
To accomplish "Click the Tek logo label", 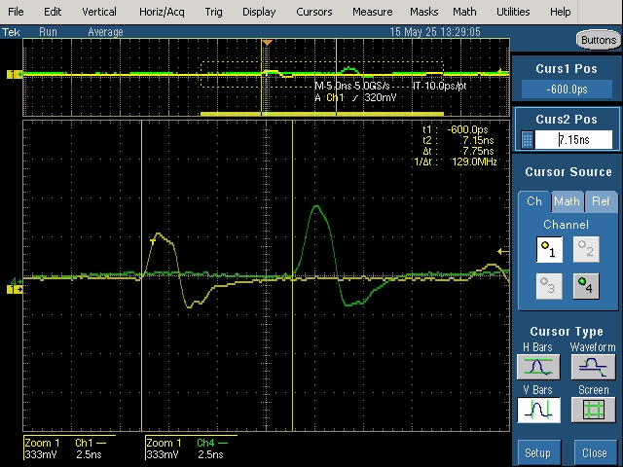I will pyautogui.click(x=11, y=32).
